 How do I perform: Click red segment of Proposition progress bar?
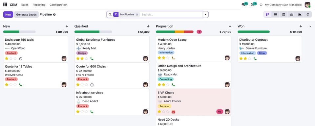[189, 32]
